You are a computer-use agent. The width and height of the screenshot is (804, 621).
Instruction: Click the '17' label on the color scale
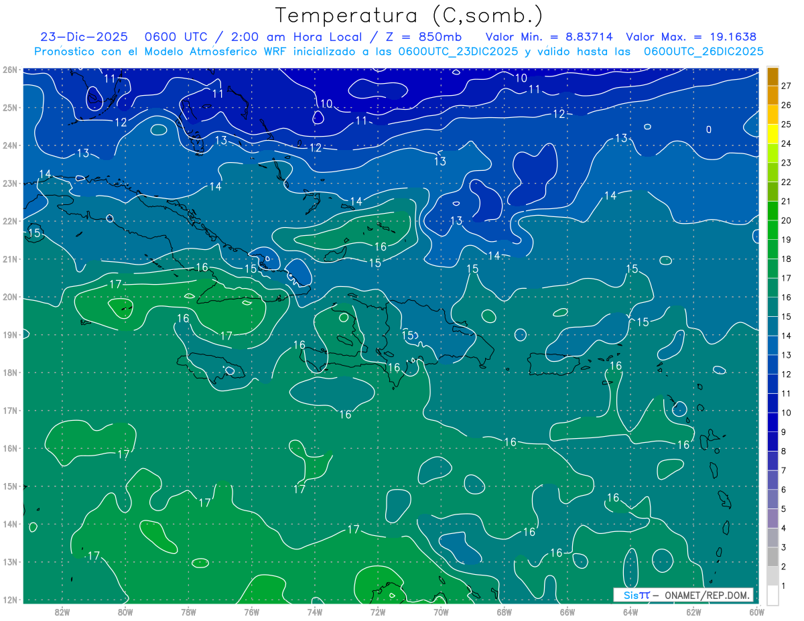click(x=787, y=278)
